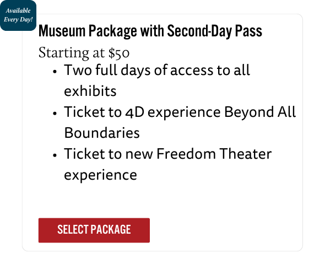Click the SELECT PACKAGE button

point(94,230)
